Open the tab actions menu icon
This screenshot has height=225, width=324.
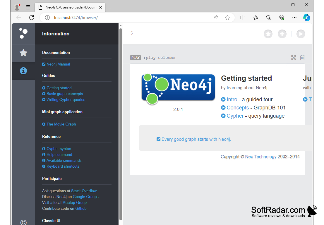pos(28,7)
